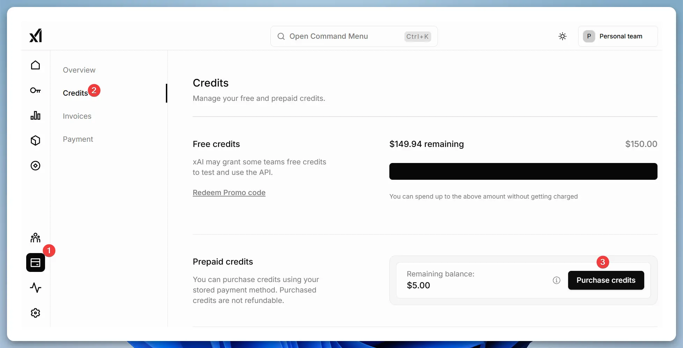Click the Open Command Menu search field

(353, 36)
